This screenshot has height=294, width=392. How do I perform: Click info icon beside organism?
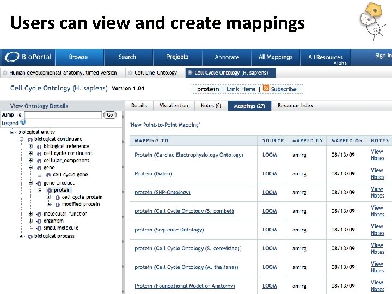[x=39, y=221]
